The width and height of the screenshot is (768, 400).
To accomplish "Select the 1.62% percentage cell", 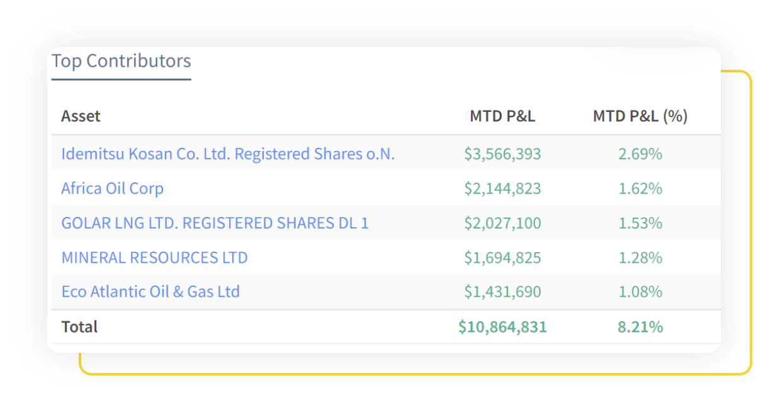I will pyautogui.click(x=640, y=189).
